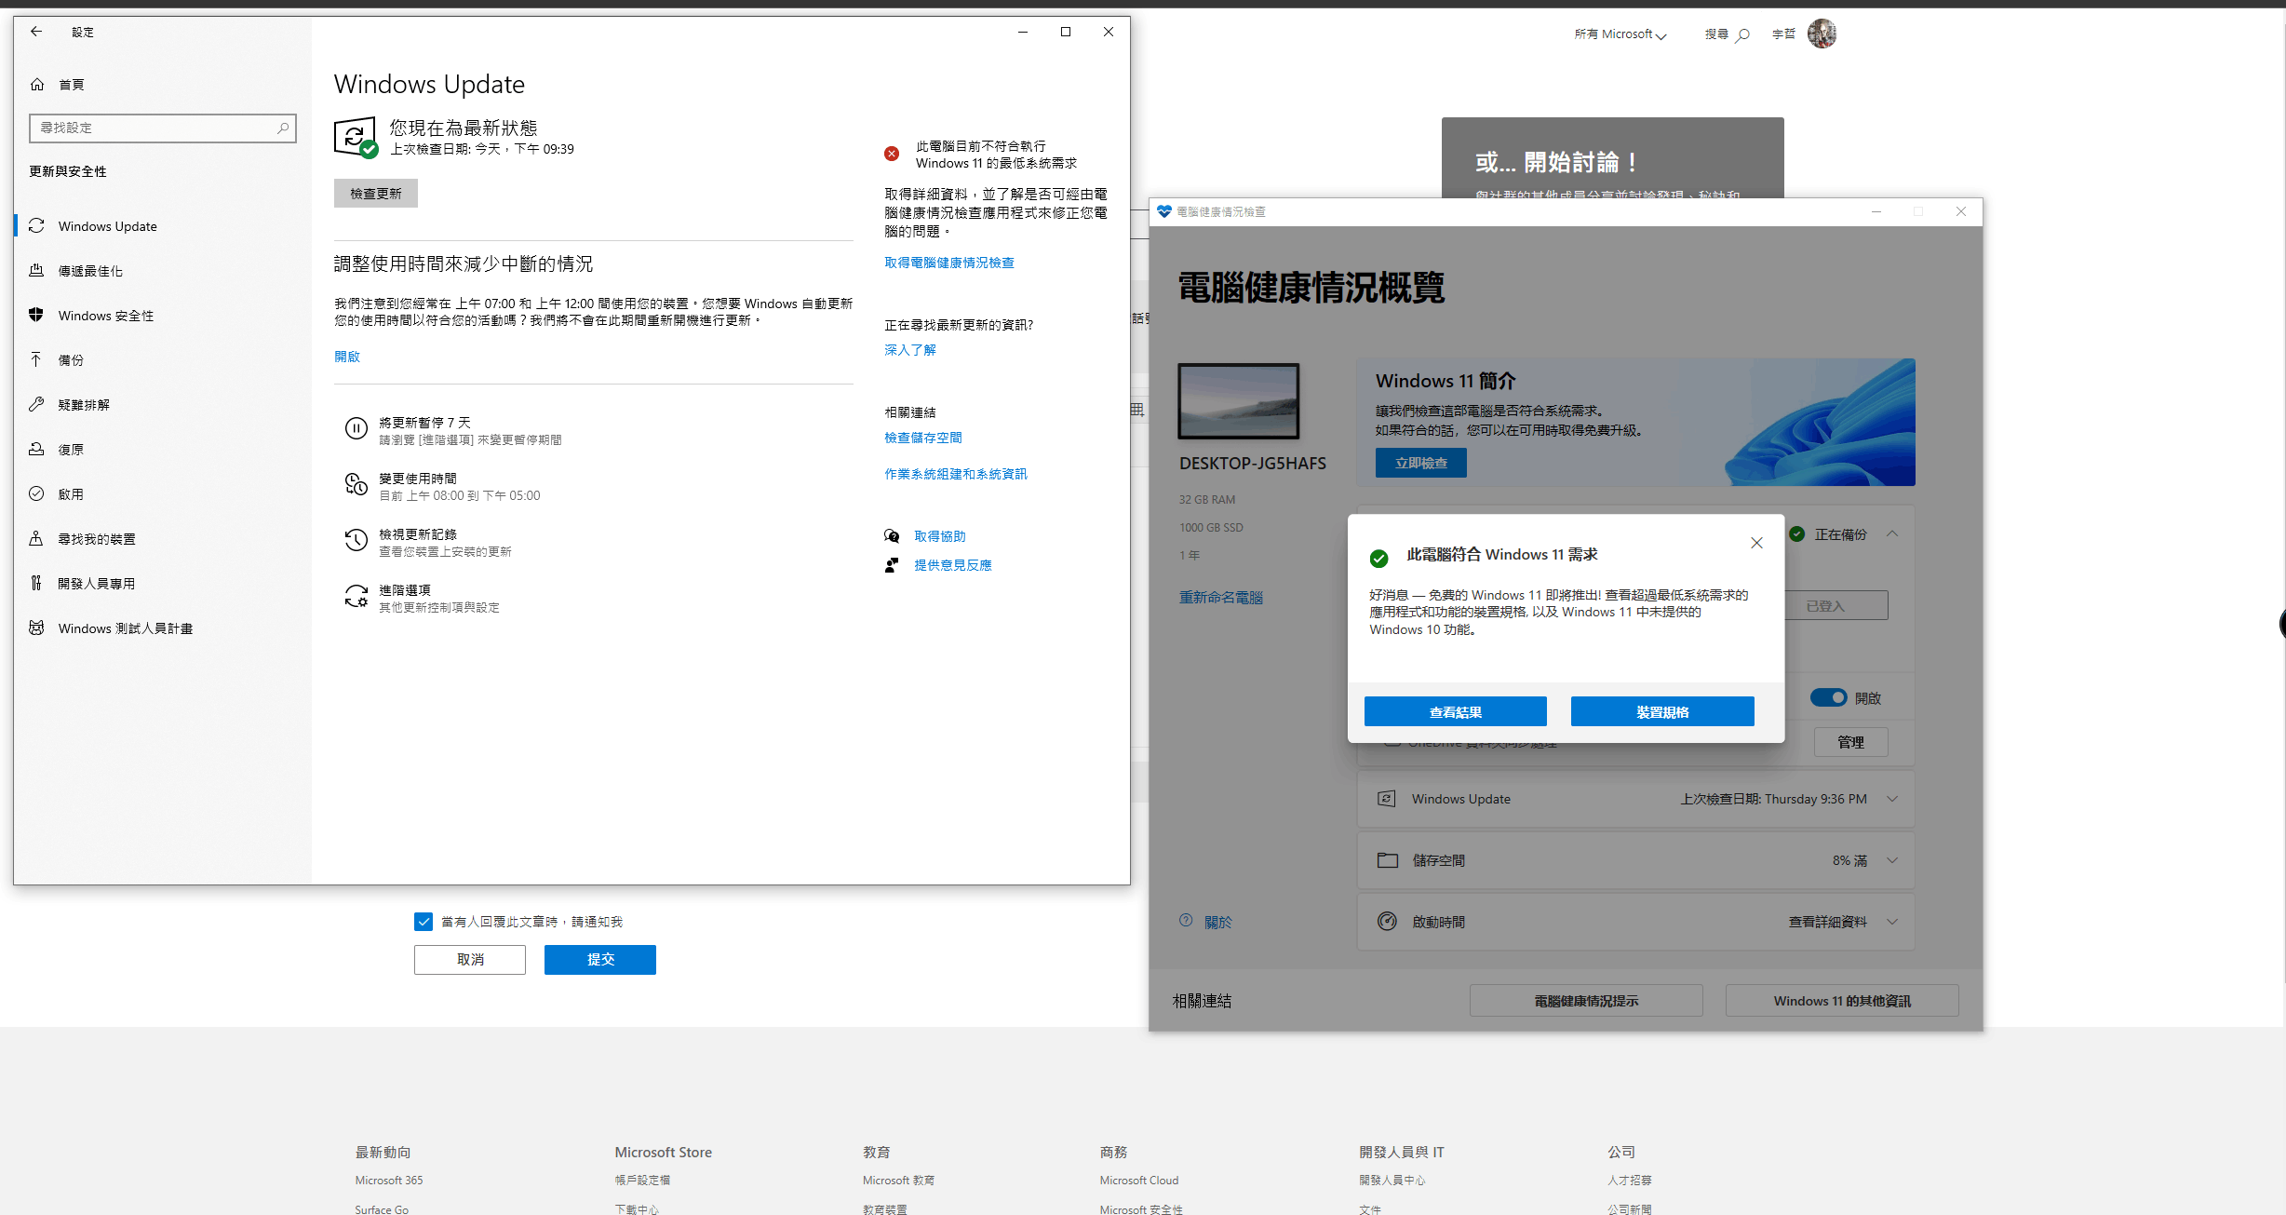Click the home icon (首頁) in Settings
The image size is (2286, 1215).
(x=37, y=85)
